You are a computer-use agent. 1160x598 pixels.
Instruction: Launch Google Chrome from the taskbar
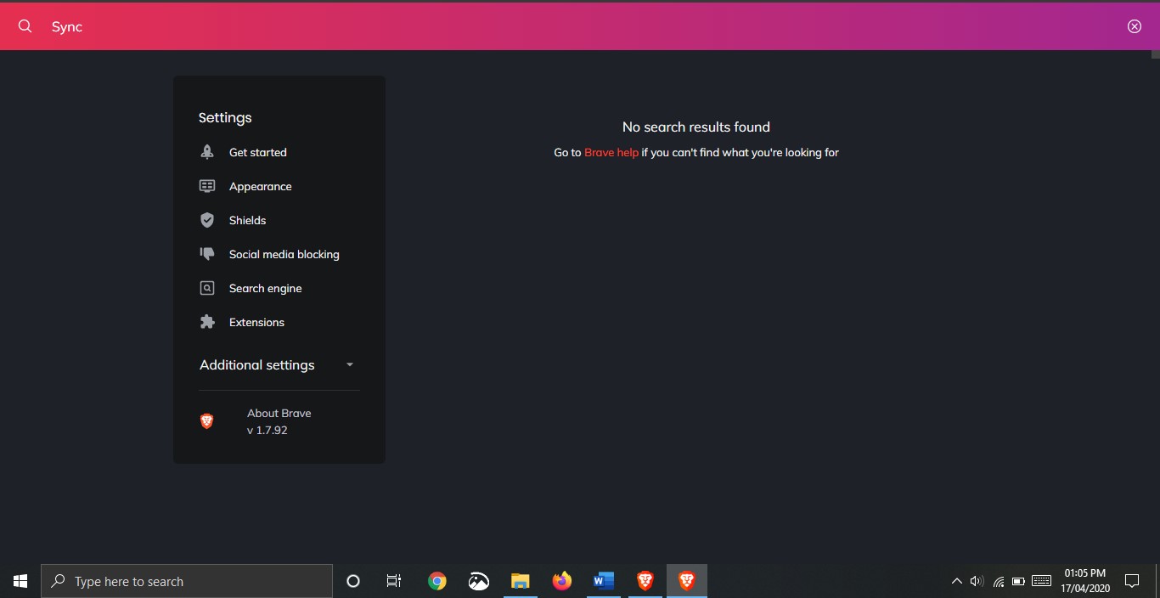coord(437,581)
